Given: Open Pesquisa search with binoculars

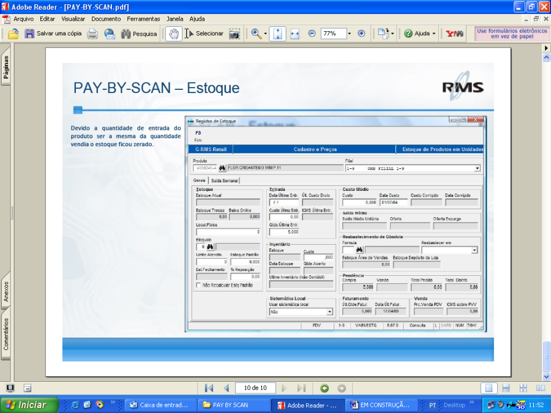Looking at the screenshot, I should click(x=139, y=34).
